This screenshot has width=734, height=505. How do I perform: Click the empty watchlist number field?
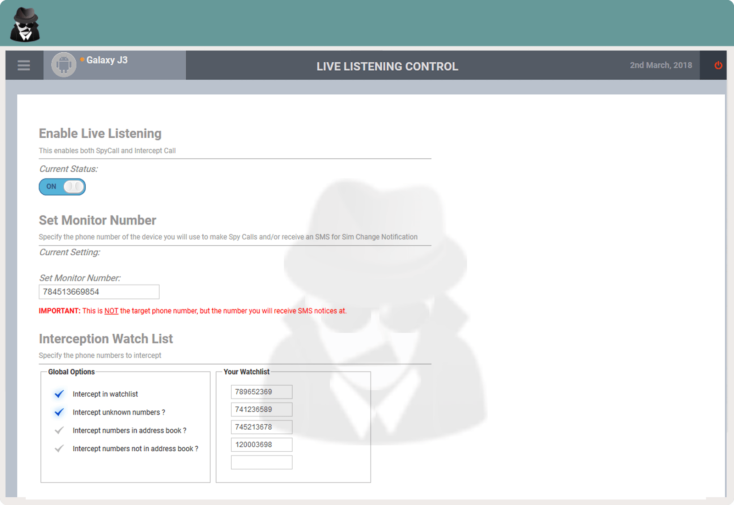[x=261, y=462]
